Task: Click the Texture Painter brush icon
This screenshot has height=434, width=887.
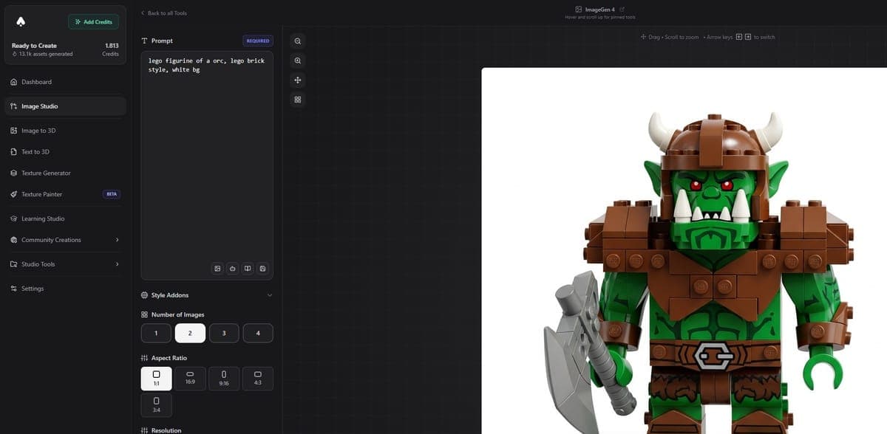Action: point(14,194)
